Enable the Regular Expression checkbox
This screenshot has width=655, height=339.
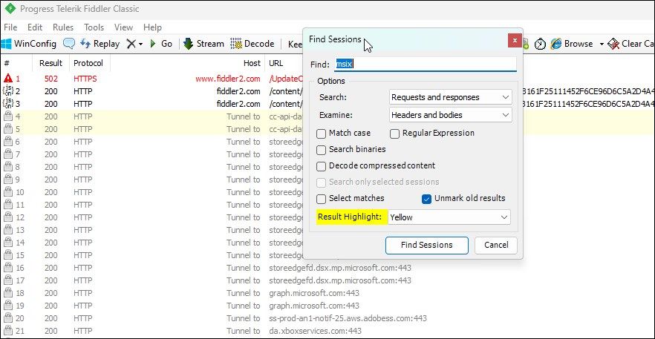point(395,134)
